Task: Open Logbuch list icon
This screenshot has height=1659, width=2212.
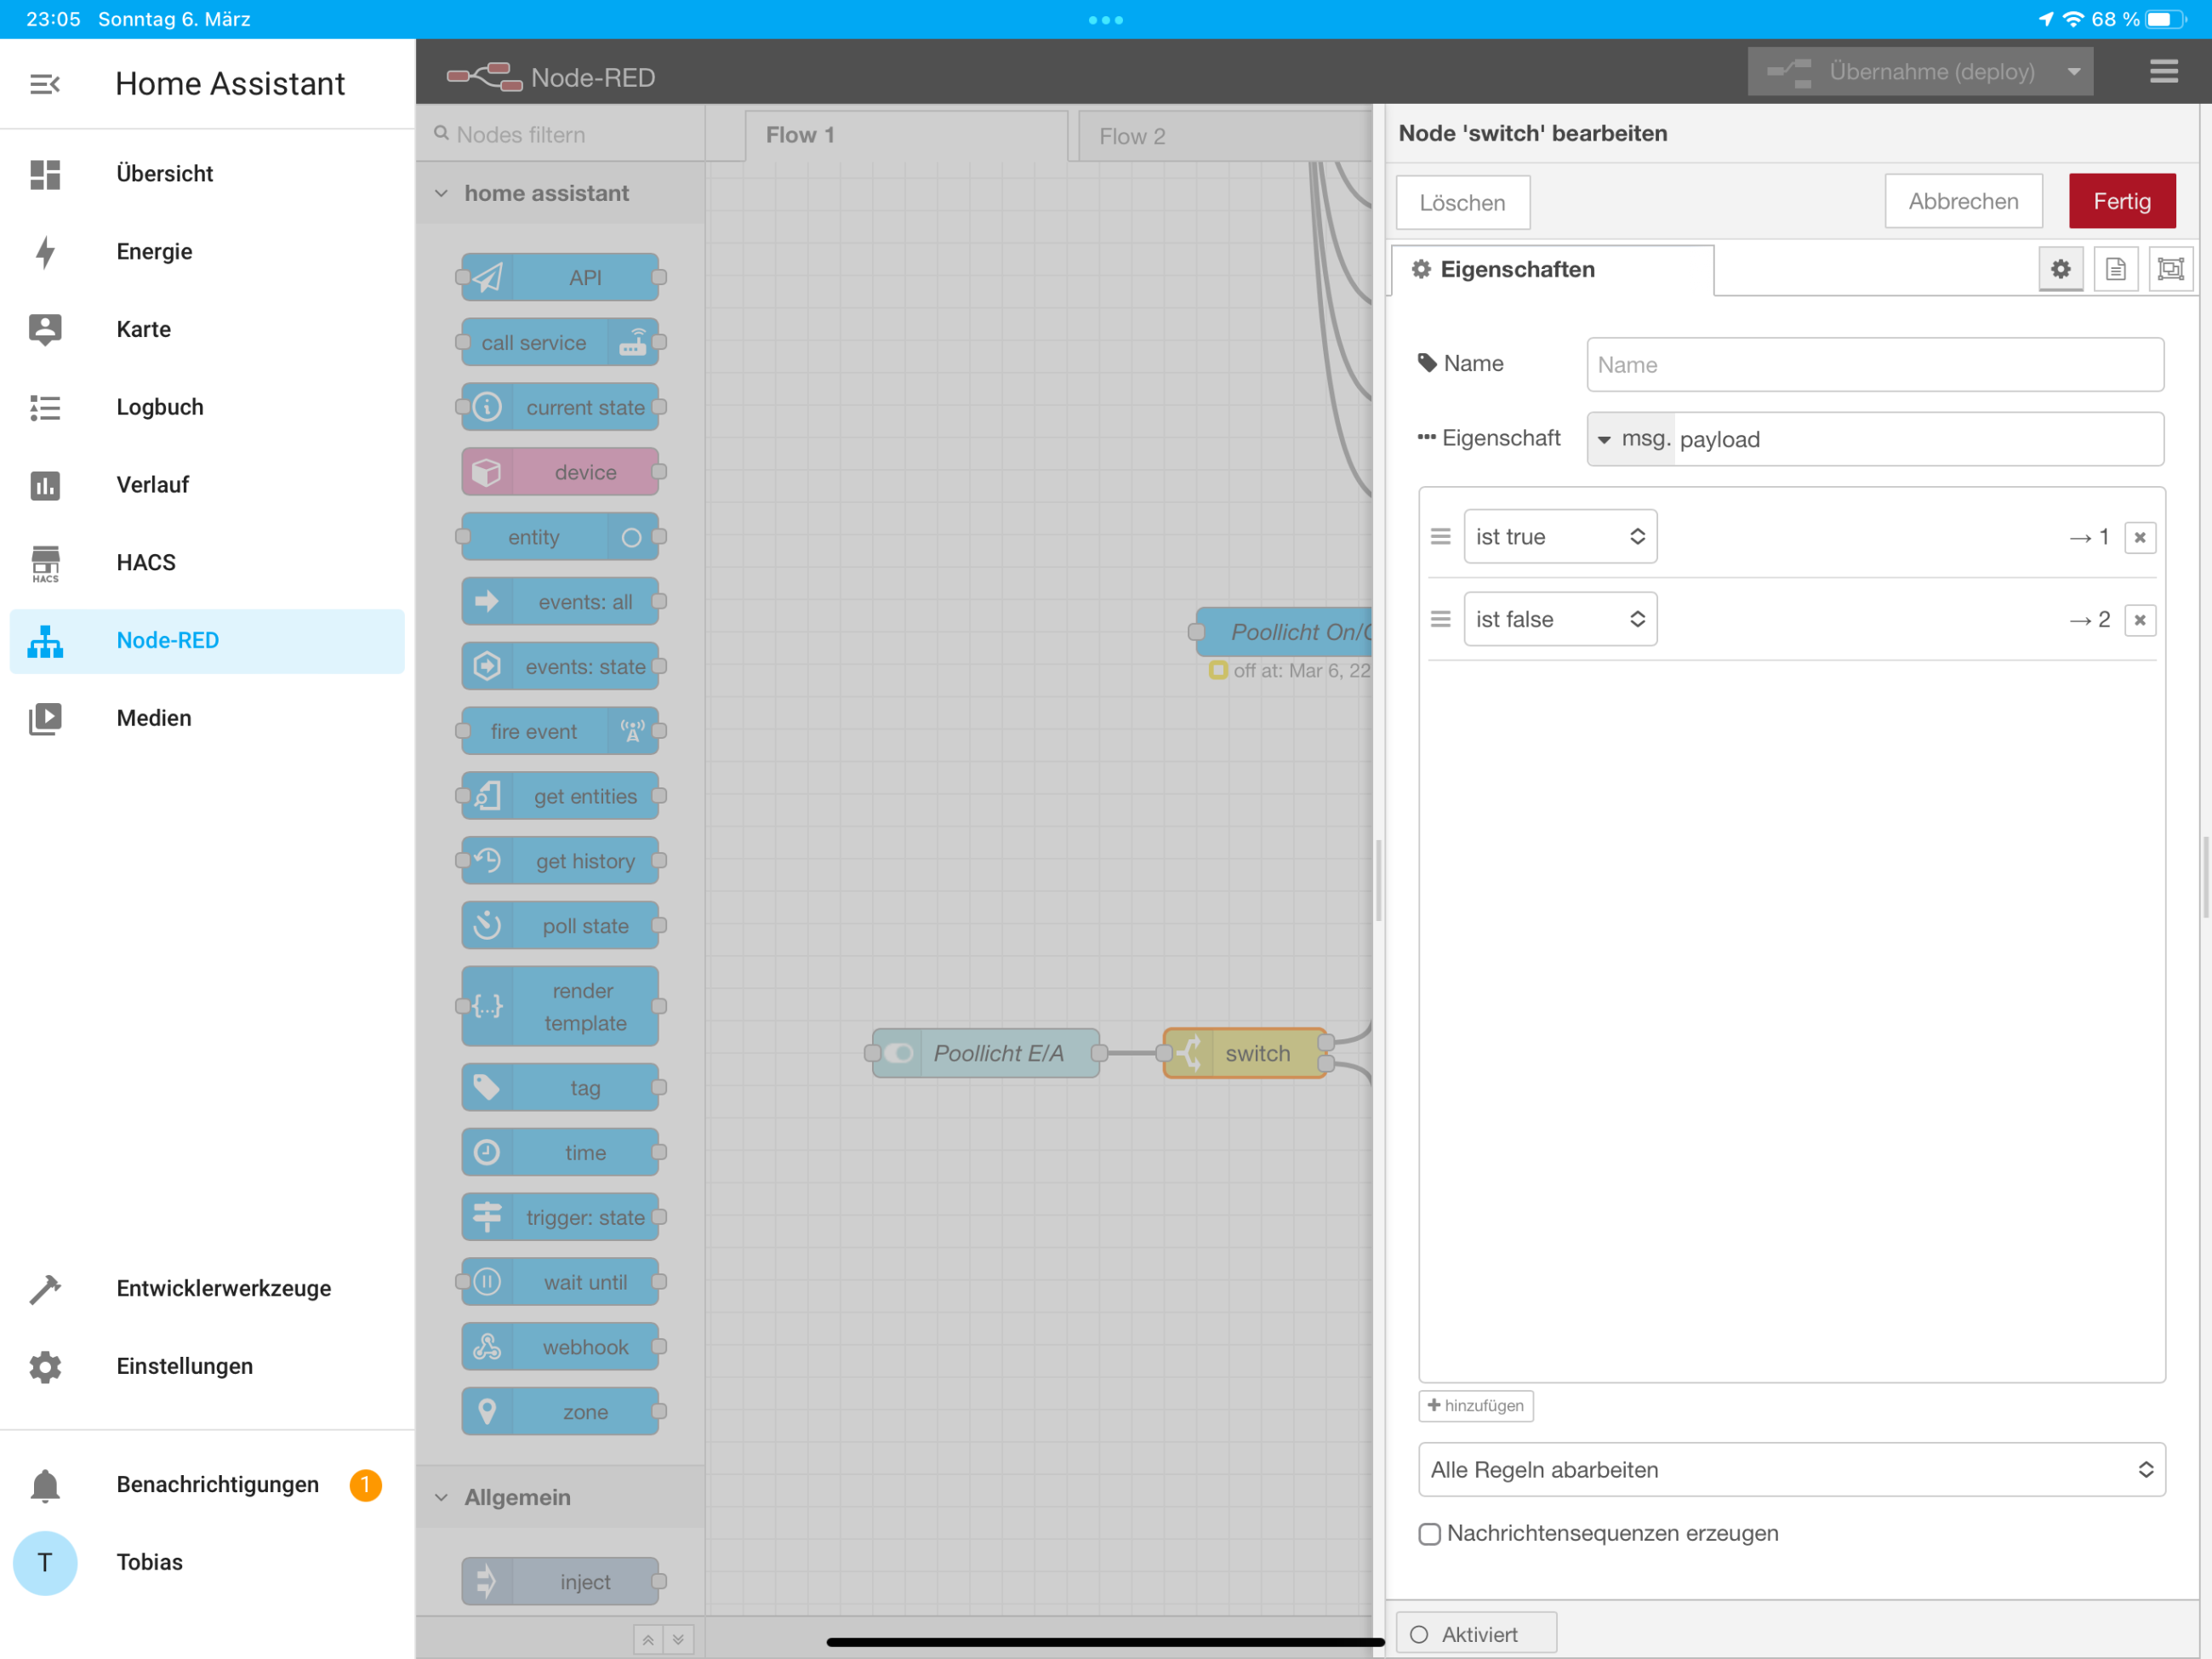Action: tap(45, 407)
